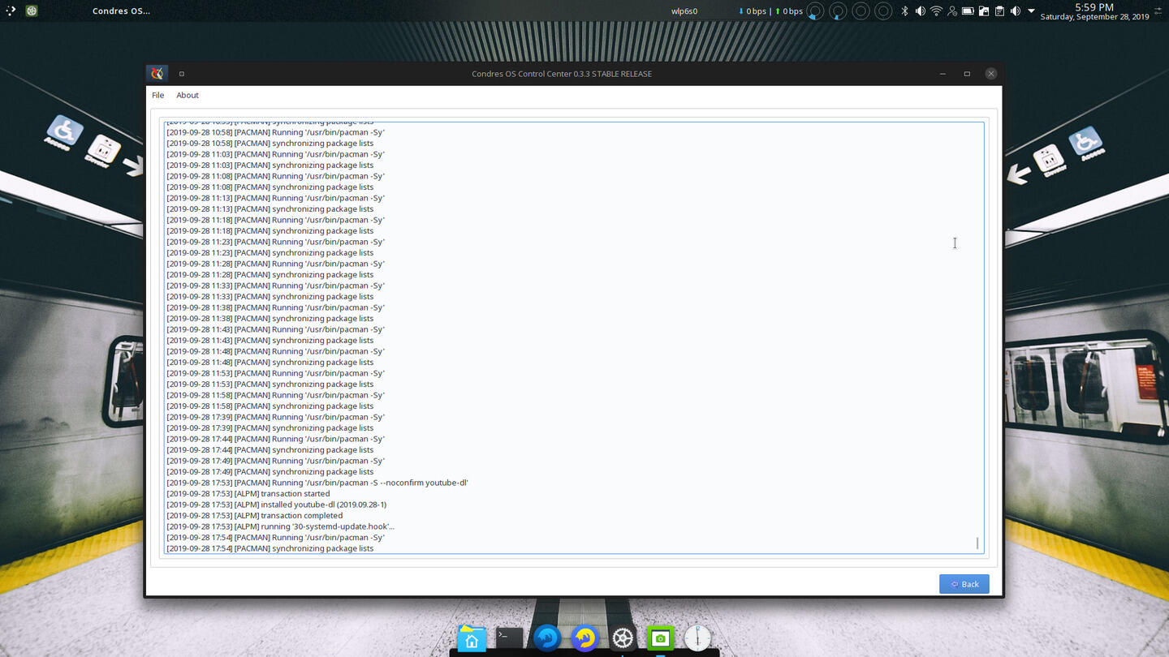Viewport: 1169px width, 657px height.
Task: Open the Bluetooth tray icon
Action: click(904, 11)
